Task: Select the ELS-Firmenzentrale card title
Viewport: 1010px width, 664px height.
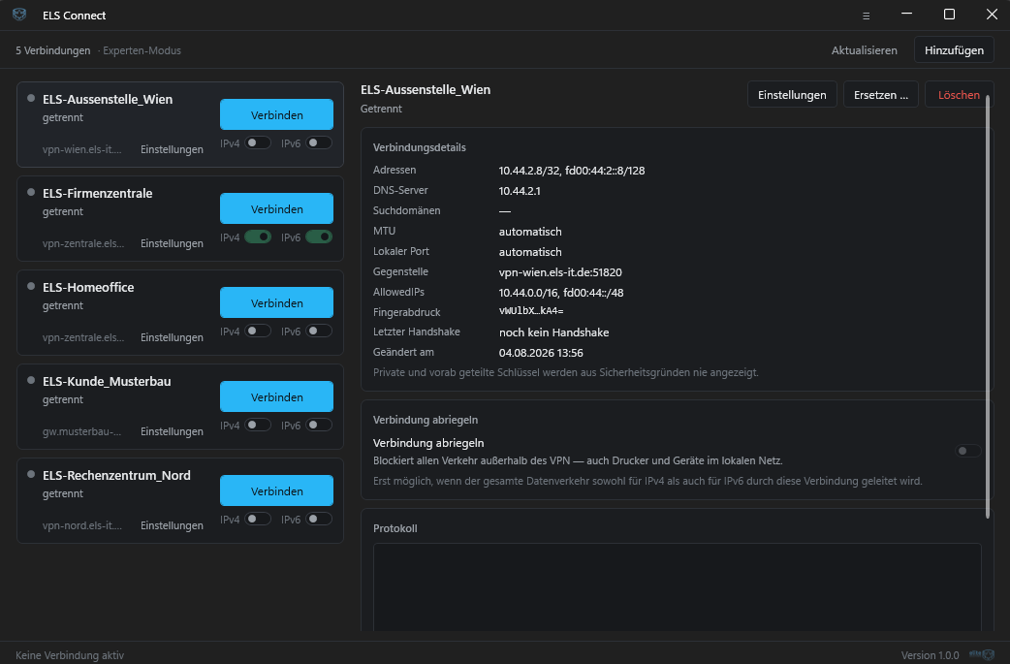Action: 97,193
